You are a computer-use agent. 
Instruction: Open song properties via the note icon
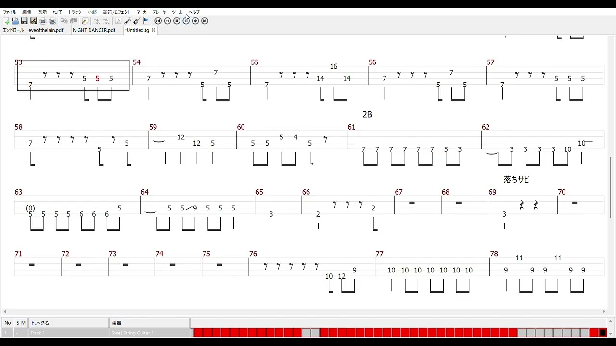118,21
